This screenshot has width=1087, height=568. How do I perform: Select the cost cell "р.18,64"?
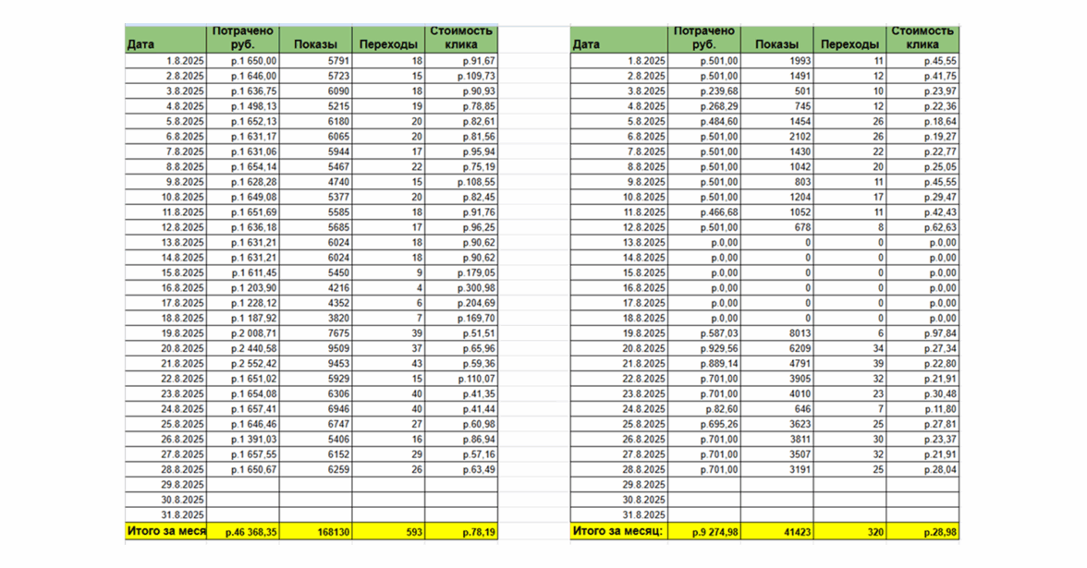tap(922, 121)
